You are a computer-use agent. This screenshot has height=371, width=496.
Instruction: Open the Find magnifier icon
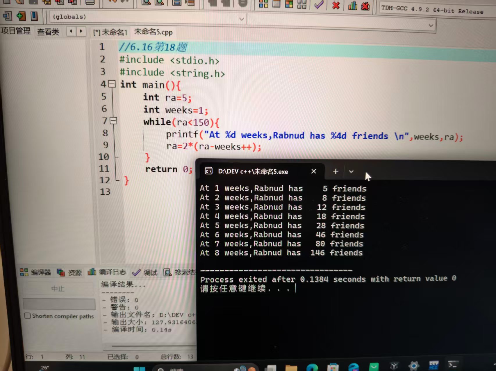click(x=147, y=3)
